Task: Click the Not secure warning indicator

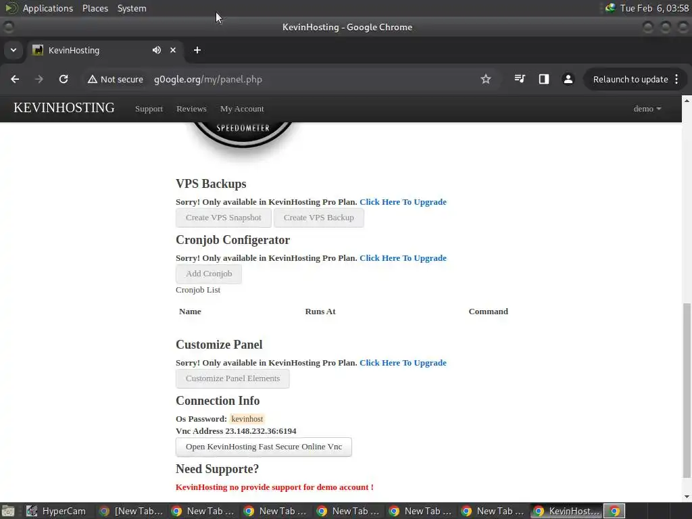Action: click(x=115, y=80)
